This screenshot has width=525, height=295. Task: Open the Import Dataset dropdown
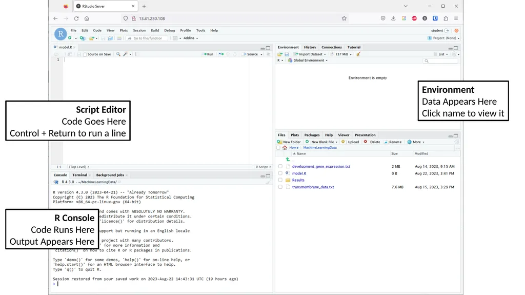pos(310,54)
